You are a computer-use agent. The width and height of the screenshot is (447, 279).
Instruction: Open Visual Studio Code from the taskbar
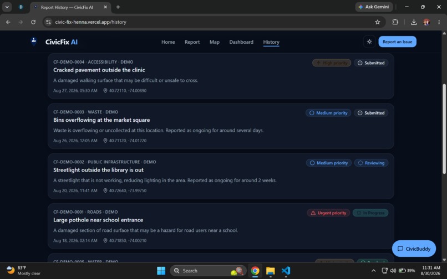[x=286, y=271]
